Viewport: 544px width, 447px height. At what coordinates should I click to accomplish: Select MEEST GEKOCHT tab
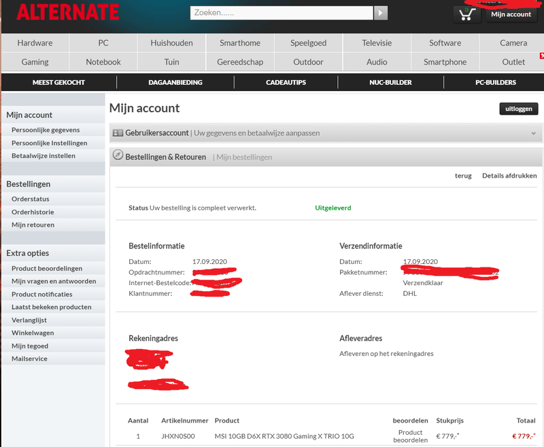[58, 82]
